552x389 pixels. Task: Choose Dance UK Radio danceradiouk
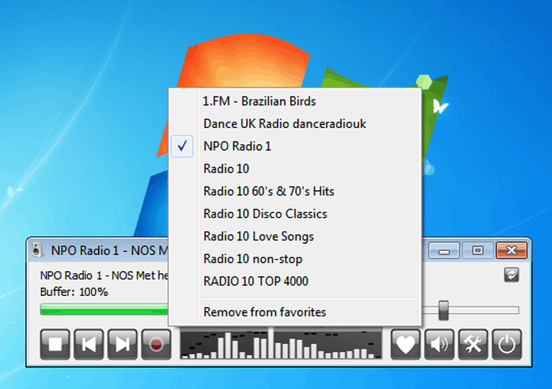pyautogui.click(x=295, y=124)
